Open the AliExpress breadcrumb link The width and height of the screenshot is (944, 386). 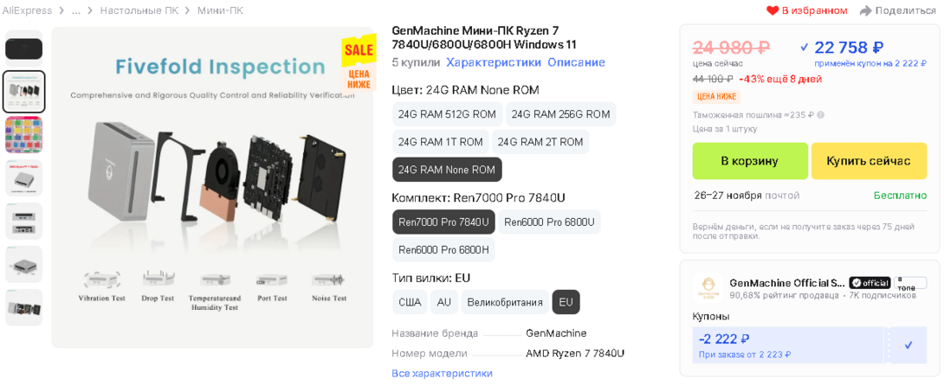(27, 10)
